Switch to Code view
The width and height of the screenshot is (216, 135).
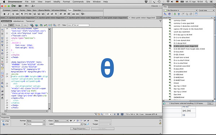point(5,25)
